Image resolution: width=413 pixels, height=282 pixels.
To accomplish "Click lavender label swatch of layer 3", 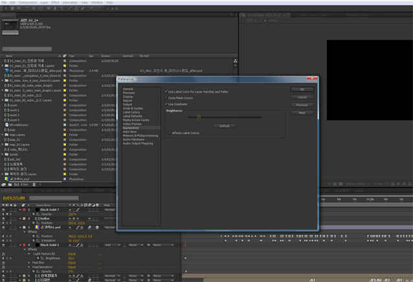I will (24, 228).
